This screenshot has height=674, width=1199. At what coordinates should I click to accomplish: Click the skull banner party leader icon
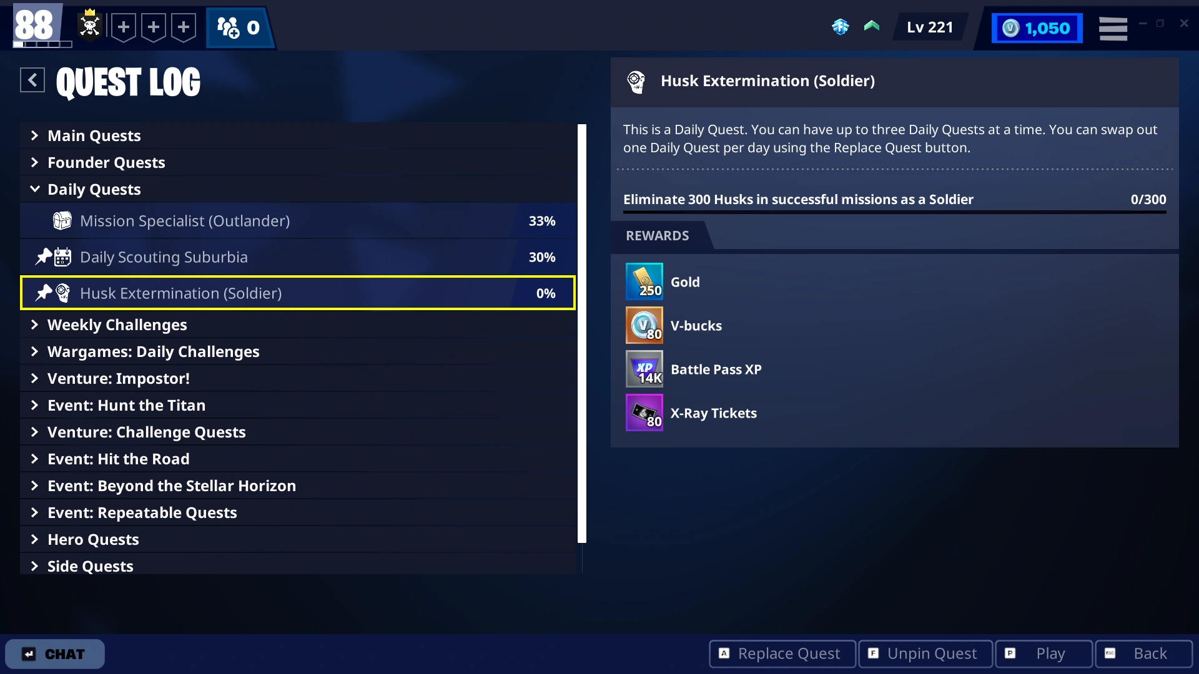click(90, 26)
